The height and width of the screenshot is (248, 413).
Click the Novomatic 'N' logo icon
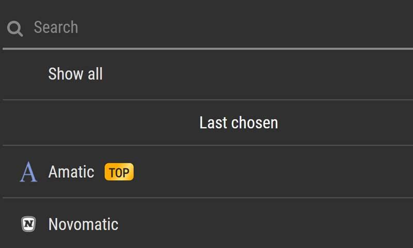click(x=28, y=224)
